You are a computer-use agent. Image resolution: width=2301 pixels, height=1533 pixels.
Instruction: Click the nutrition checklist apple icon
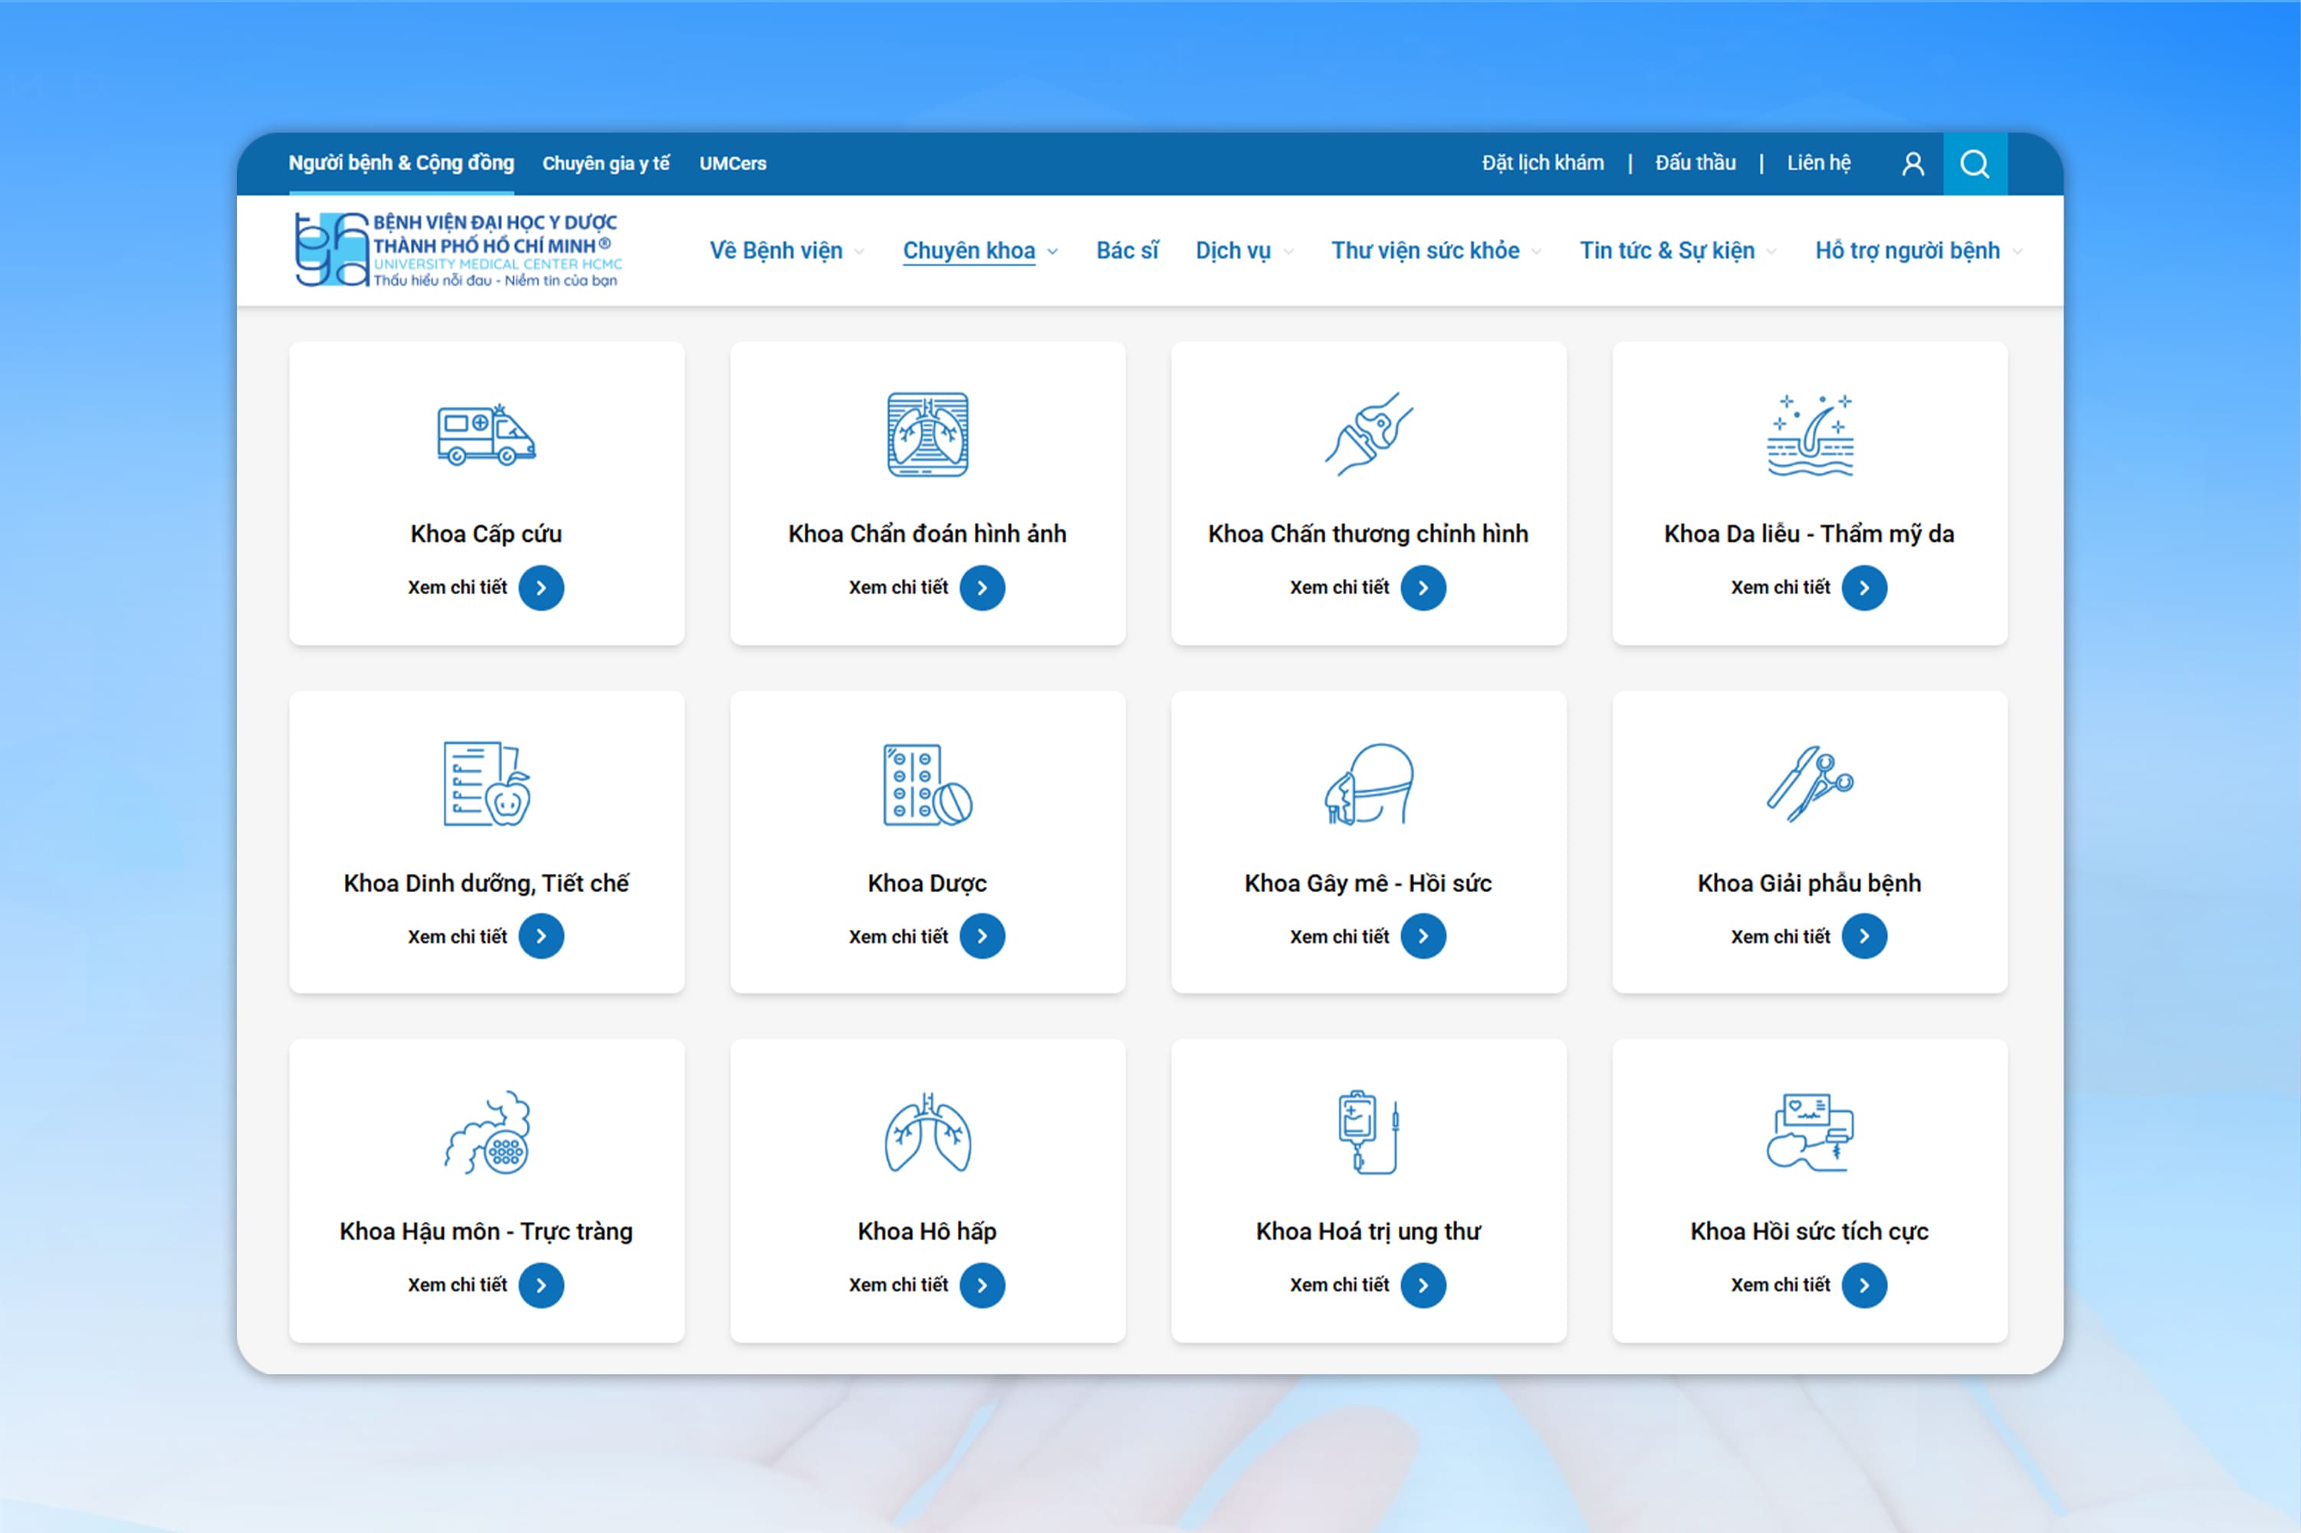click(487, 783)
